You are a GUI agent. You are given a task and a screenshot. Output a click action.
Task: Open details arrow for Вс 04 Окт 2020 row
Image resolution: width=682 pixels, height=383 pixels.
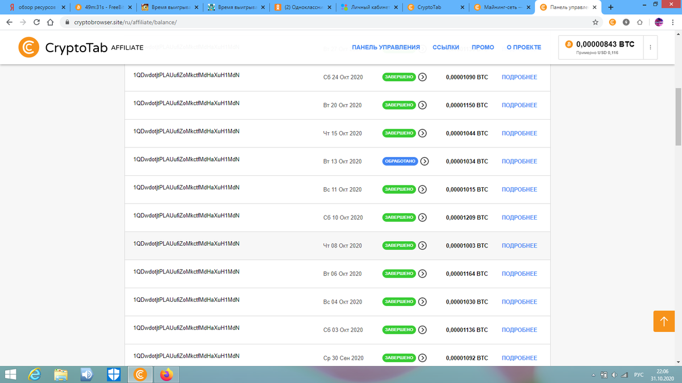coord(422,302)
